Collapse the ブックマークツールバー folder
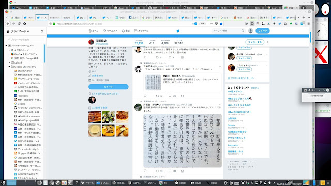 pos(6,46)
